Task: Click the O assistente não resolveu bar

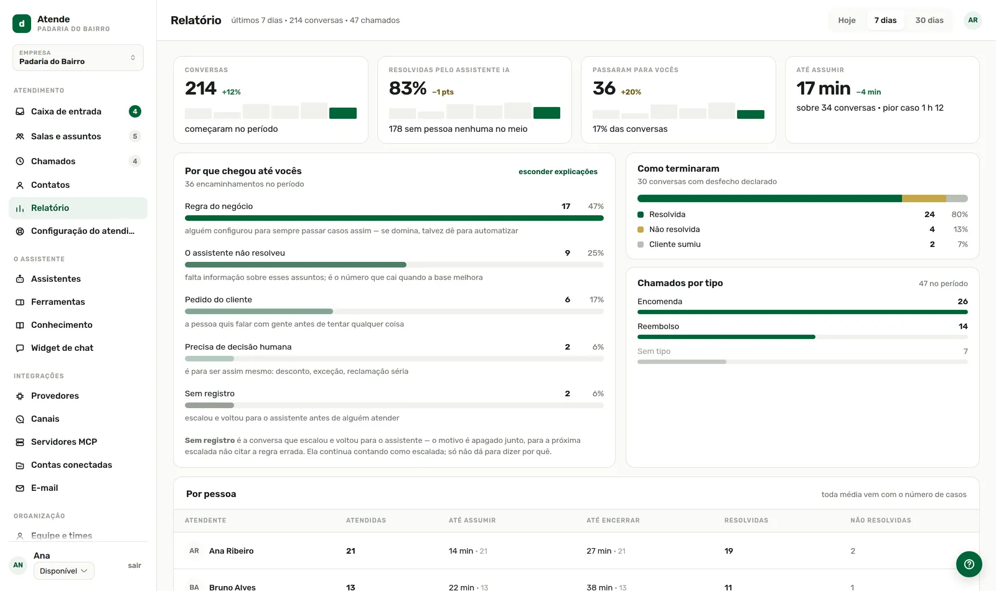Action: click(x=394, y=265)
